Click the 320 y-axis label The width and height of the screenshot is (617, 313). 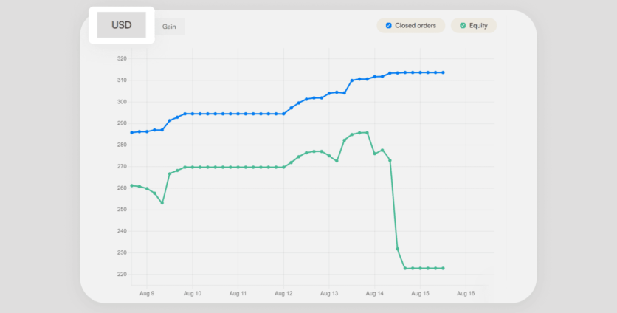[122, 58]
